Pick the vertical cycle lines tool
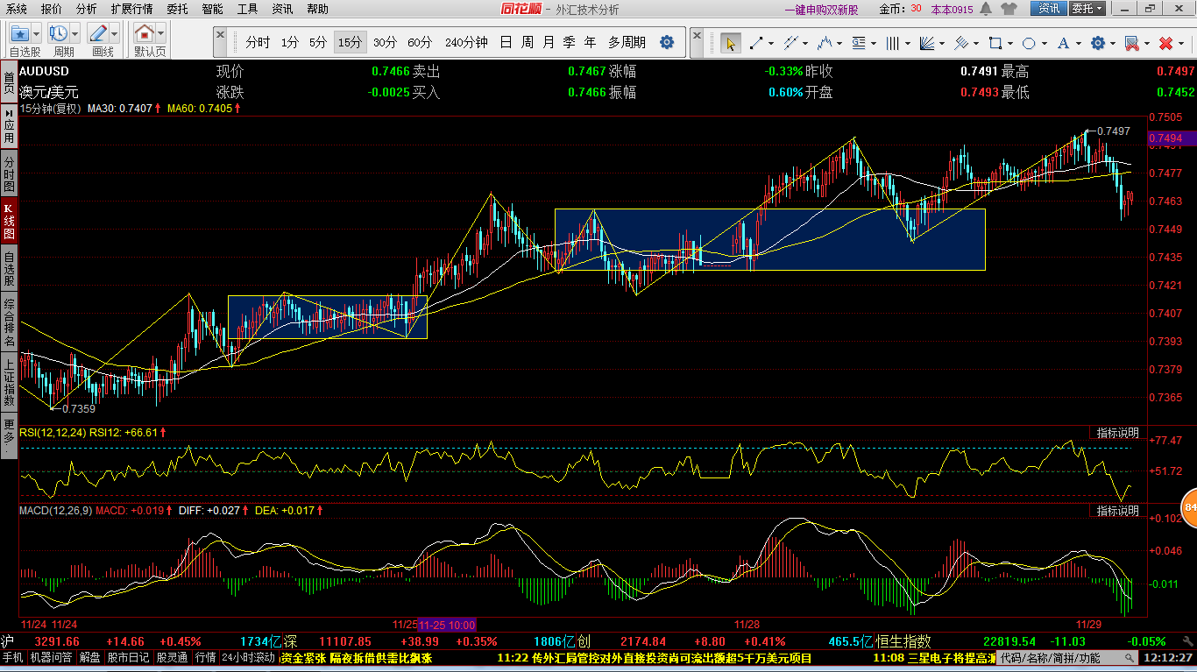Image resolution: width=1197 pixels, height=672 pixels. point(893,43)
